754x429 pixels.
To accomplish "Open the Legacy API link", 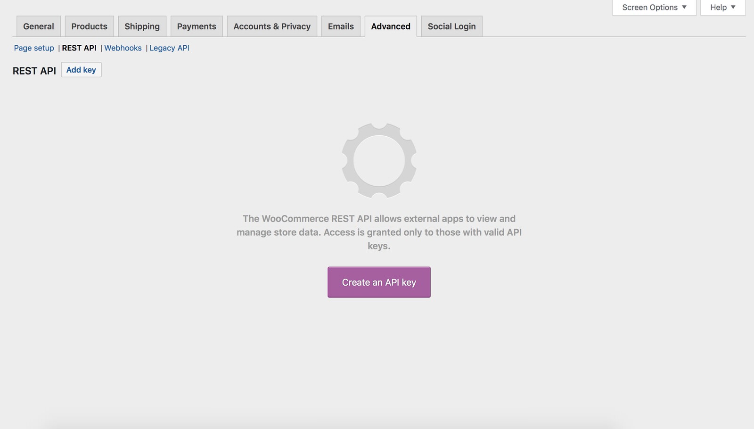I will point(169,48).
